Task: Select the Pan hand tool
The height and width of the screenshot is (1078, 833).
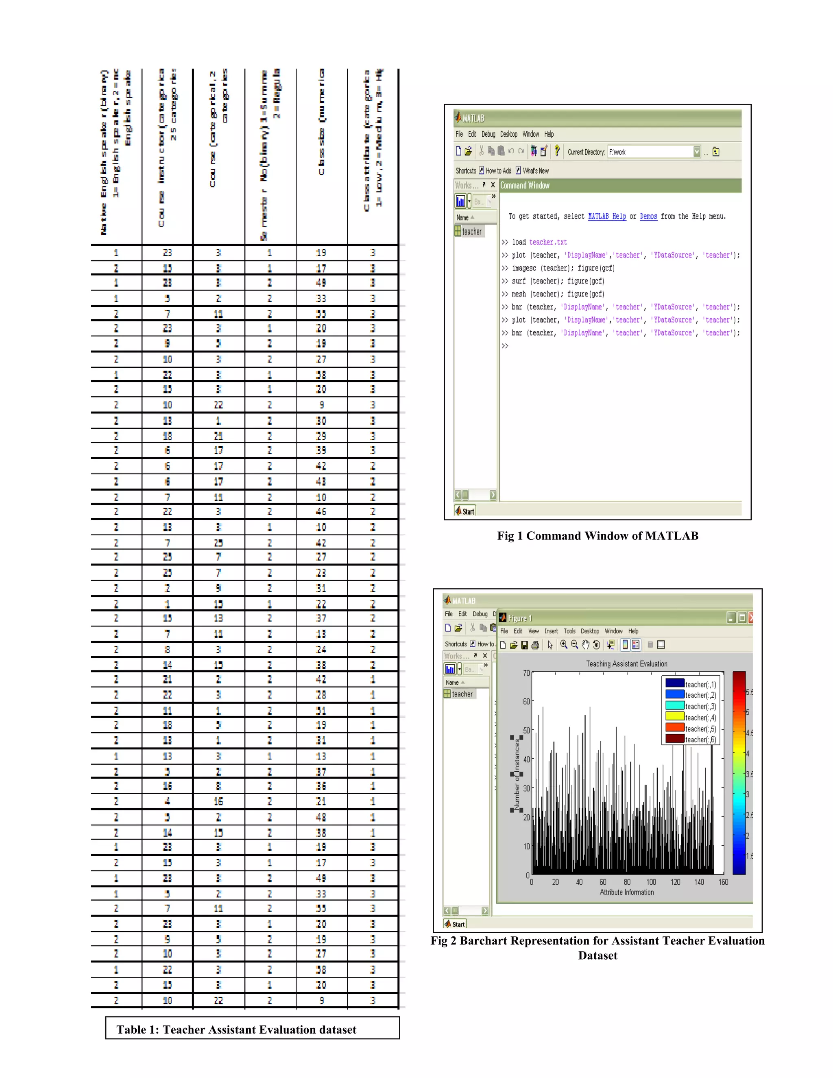Action: 585,645
